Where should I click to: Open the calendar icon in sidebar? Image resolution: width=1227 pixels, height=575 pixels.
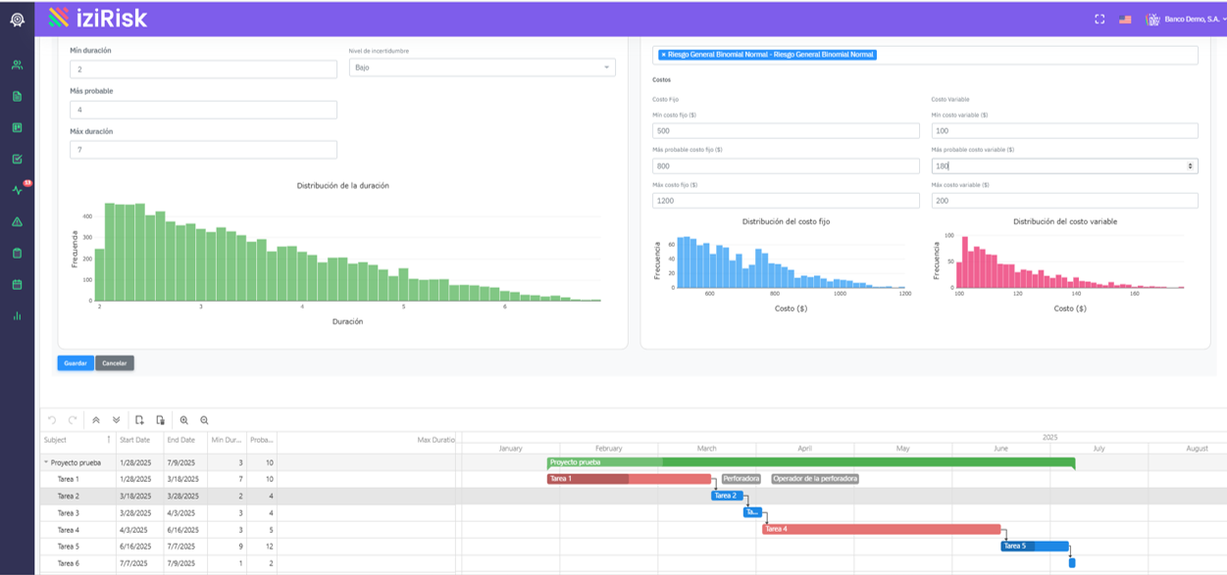tap(17, 284)
